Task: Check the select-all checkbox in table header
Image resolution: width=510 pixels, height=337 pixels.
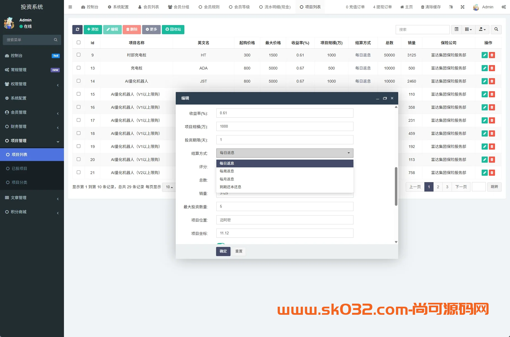Action: coord(78,43)
